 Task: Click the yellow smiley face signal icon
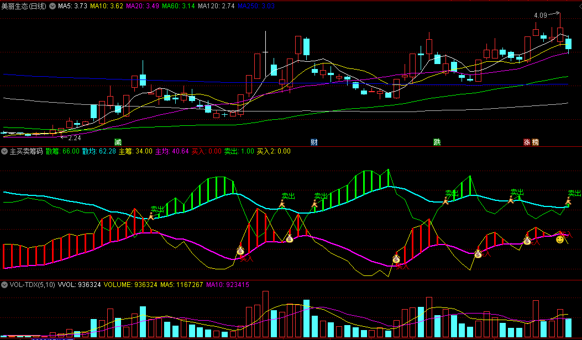[560, 240]
